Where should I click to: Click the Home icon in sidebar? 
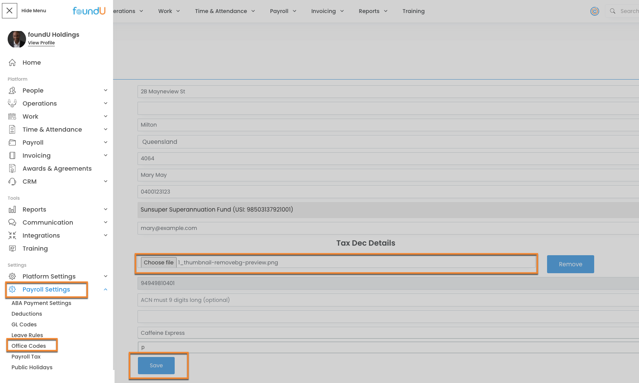click(x=12, y=62)
